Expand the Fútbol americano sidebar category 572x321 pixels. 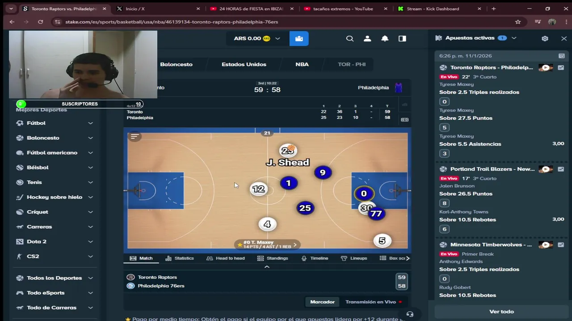coord(90,152)
